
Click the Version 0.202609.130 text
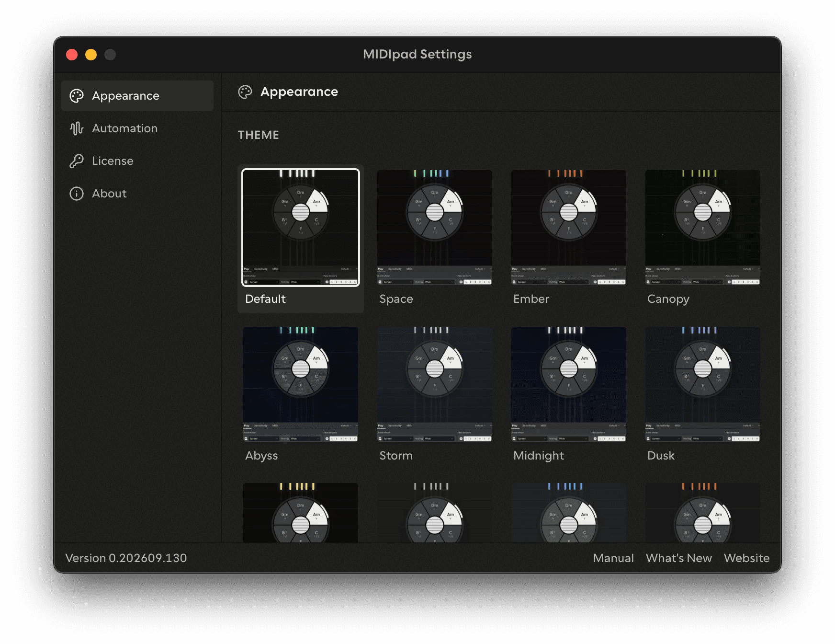(x=126, y=558)
